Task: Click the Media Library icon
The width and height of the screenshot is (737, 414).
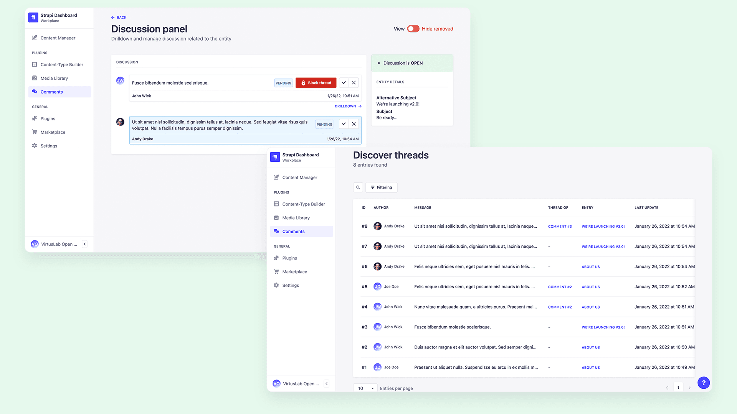Action: [34, 78]
